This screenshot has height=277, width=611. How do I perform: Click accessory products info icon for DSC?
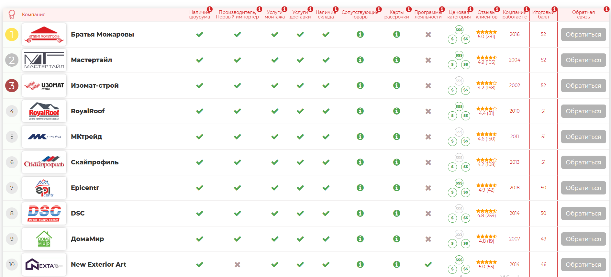click(x=360, y=213)
